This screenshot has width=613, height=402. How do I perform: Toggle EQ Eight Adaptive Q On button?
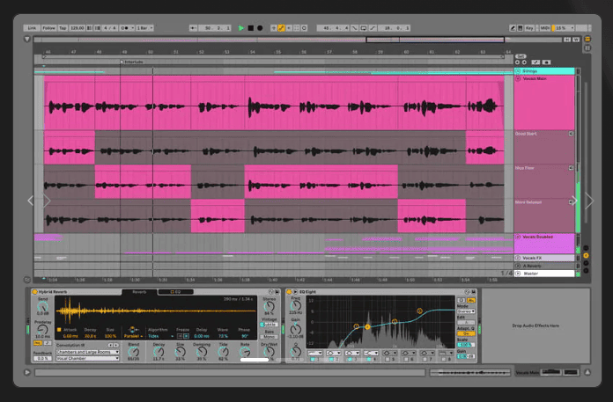(467, 333)
